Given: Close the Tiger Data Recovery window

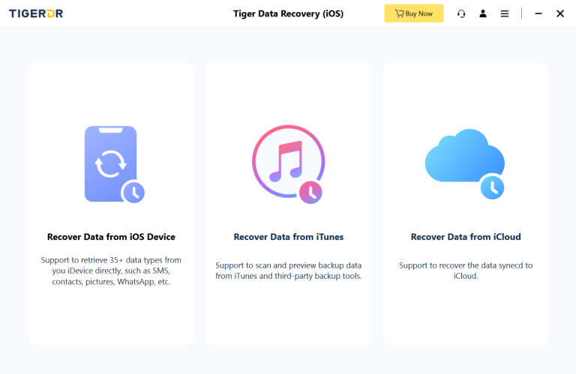Looking at the screenshot, I should (560, 13).
